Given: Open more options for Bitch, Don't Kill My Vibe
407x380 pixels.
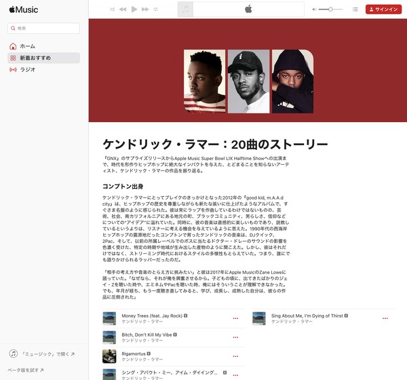Looking at the screenshot, I should (x=235, y=337).
